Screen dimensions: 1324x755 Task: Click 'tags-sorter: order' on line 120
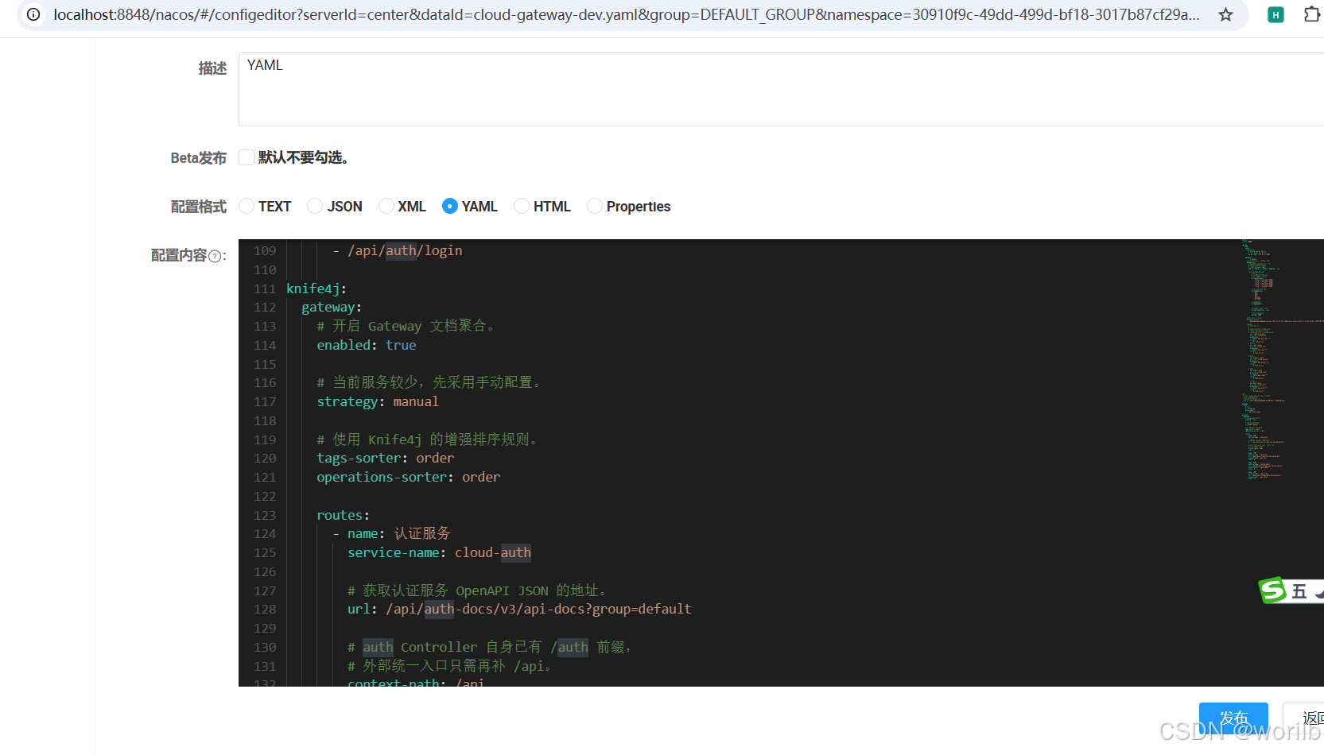386,458
